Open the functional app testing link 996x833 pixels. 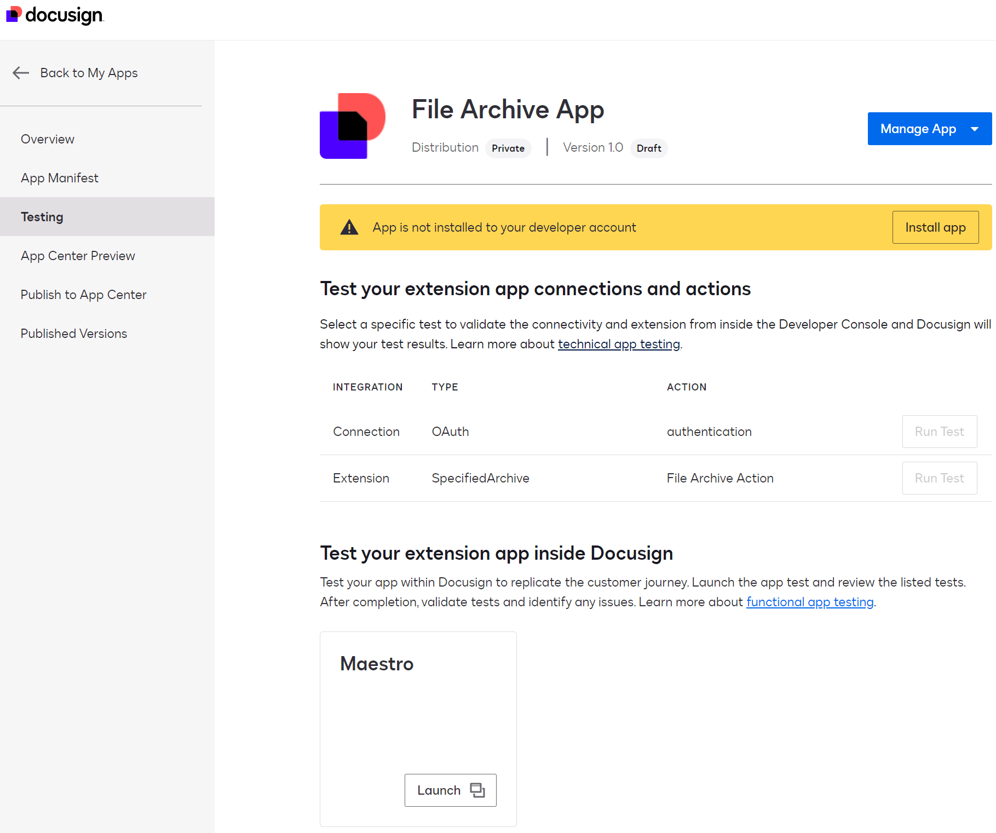(810, 602)
